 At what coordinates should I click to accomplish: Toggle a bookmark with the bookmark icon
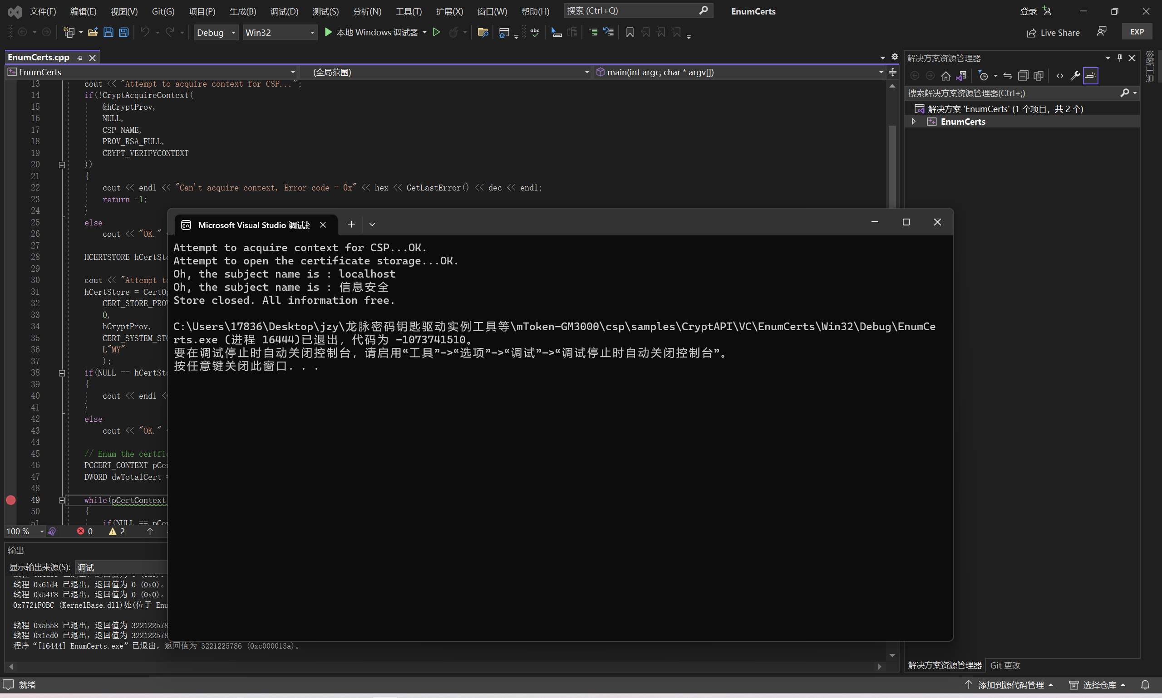(x=630, y=33)
